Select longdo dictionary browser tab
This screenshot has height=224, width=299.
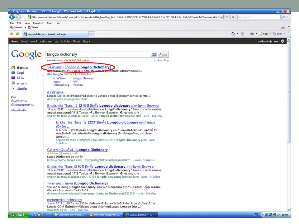pos(55,34)
